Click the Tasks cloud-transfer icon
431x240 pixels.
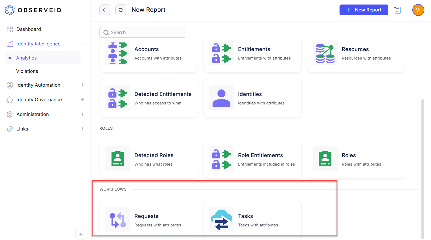tap(221, 220)
